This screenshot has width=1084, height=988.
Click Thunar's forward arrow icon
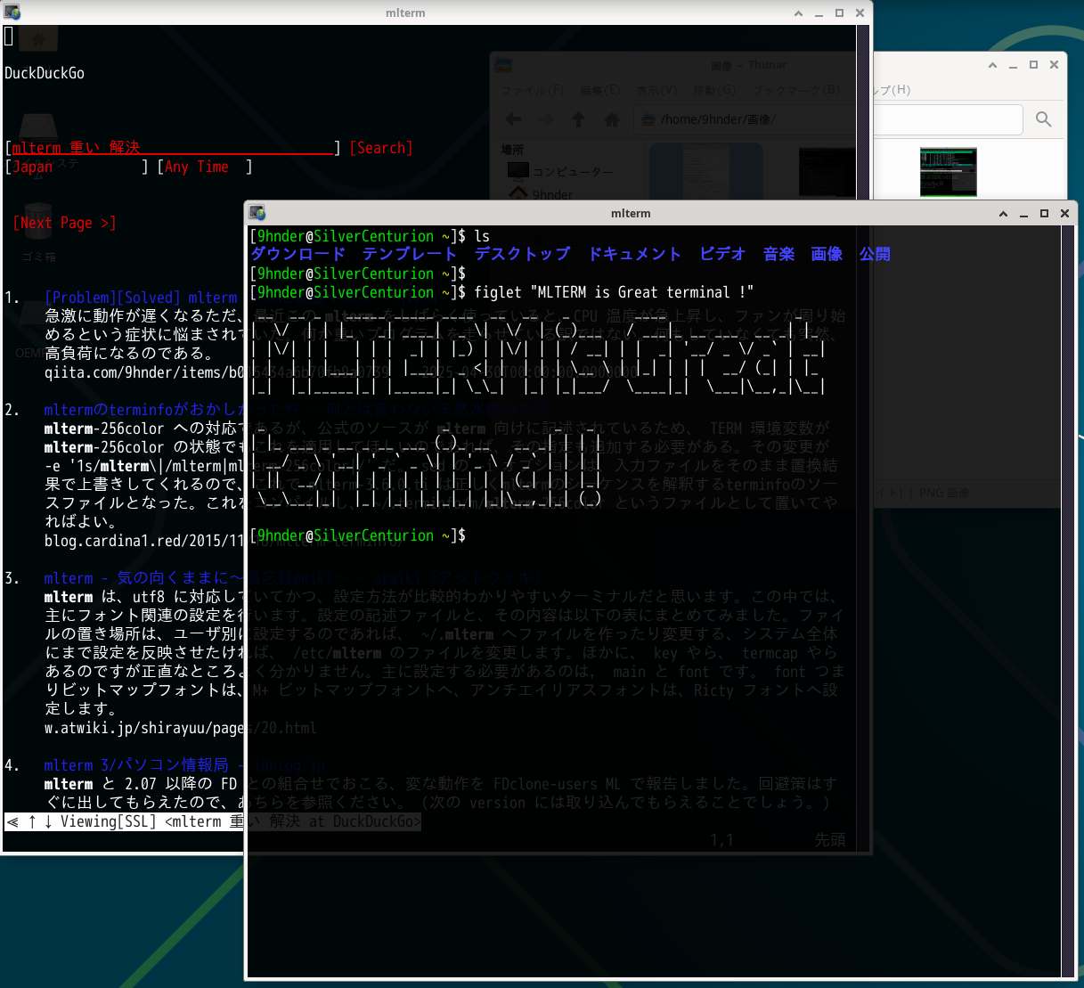pyautogui.click(x=545, y=118)
